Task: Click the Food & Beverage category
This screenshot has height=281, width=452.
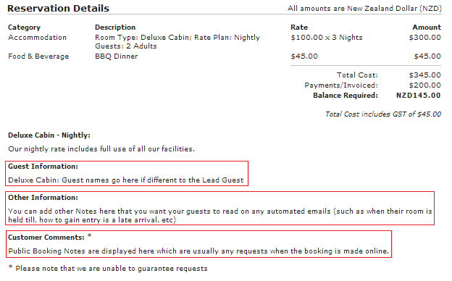Action: [x=38, y=56]
